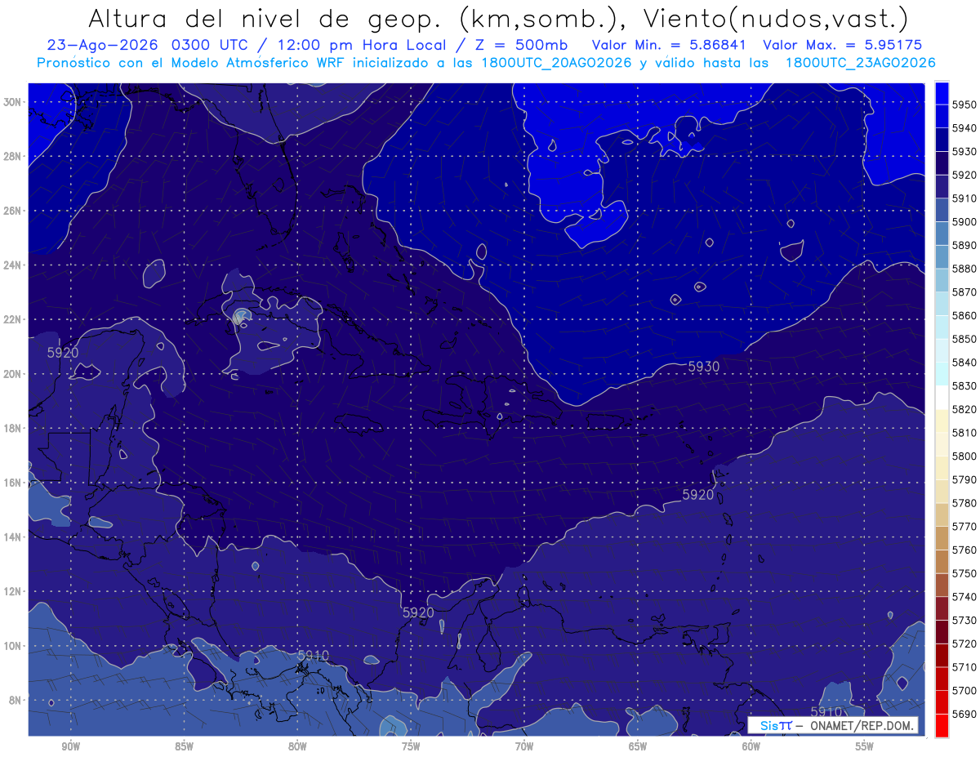Viewport: 980px width, 757px height.
Task: Click the 28N latitude axis label
Action: point(12,156)
